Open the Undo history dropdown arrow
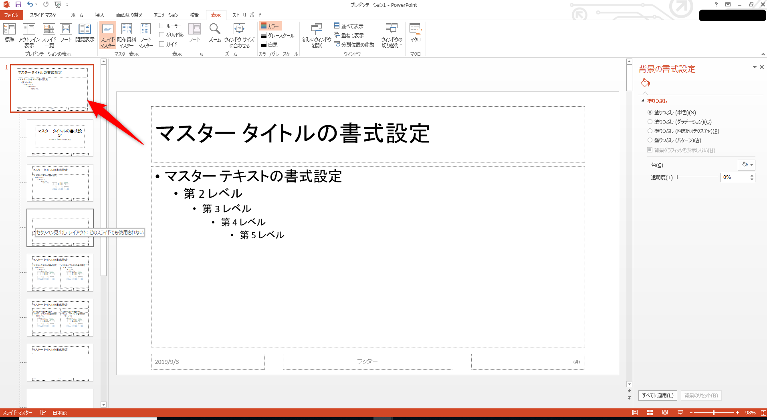Screen dimensions: 767x420 tap(36, 4)
